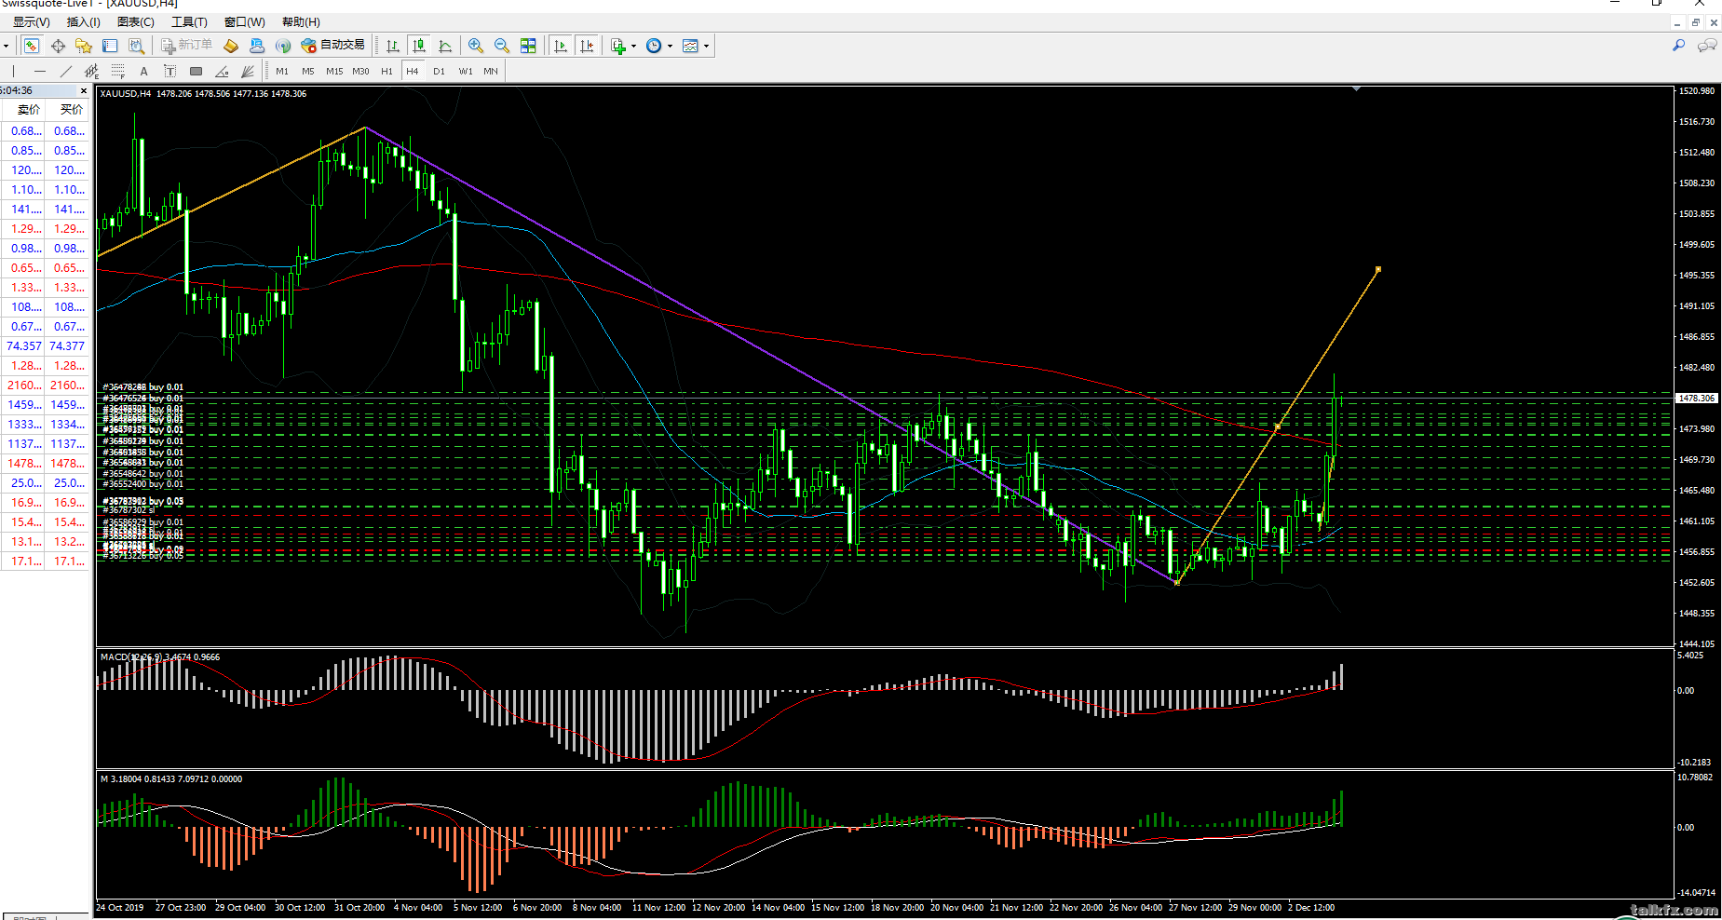The width and height of the screenshot is (1722, 920).
Task: Toggle the Terminal panel icon
Action: click(x=110, y=46)
